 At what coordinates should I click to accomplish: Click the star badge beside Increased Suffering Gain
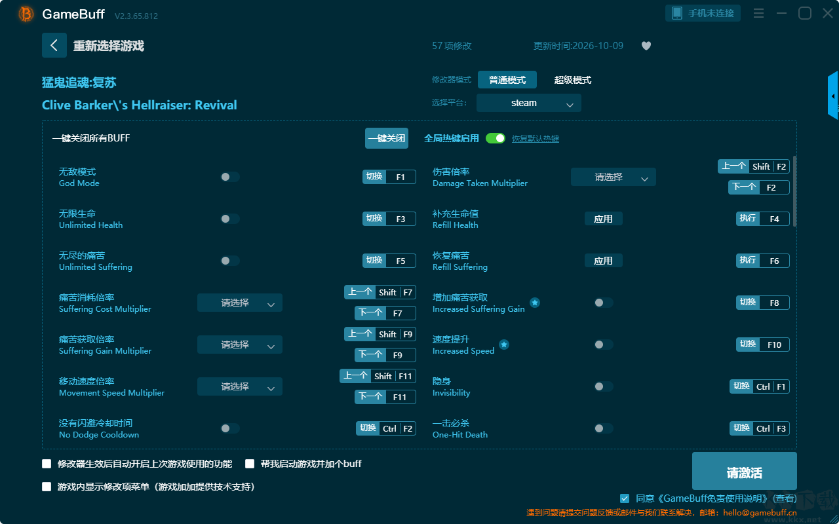click(535, 303)
